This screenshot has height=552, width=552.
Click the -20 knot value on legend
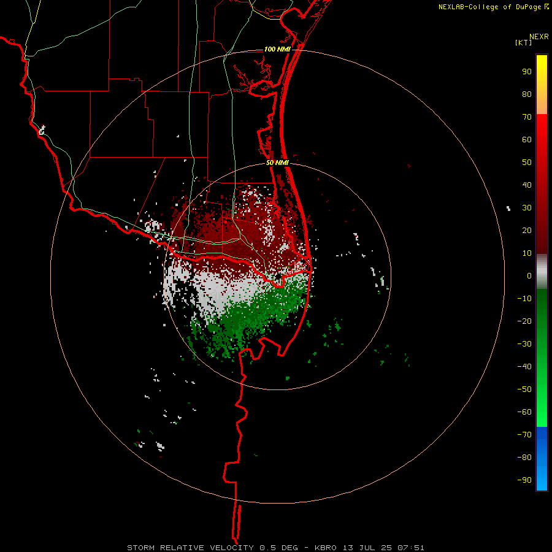click(x=524, y=321)
